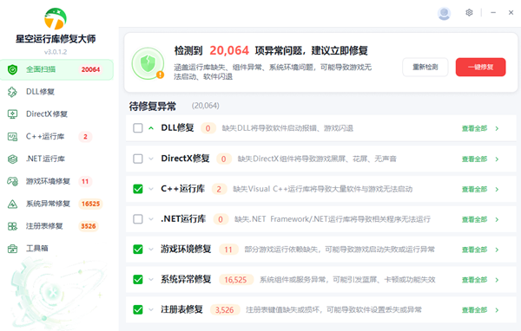The height and width of the screenshot is (331, 521).
Task: Click the arrow icon after DLL修复 查看全部
Action: pyautogui.click(x=497, y=129)
